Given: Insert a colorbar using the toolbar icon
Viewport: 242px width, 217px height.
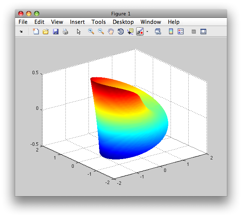Looking at the screenshot, I should click(x=171, y=31).
